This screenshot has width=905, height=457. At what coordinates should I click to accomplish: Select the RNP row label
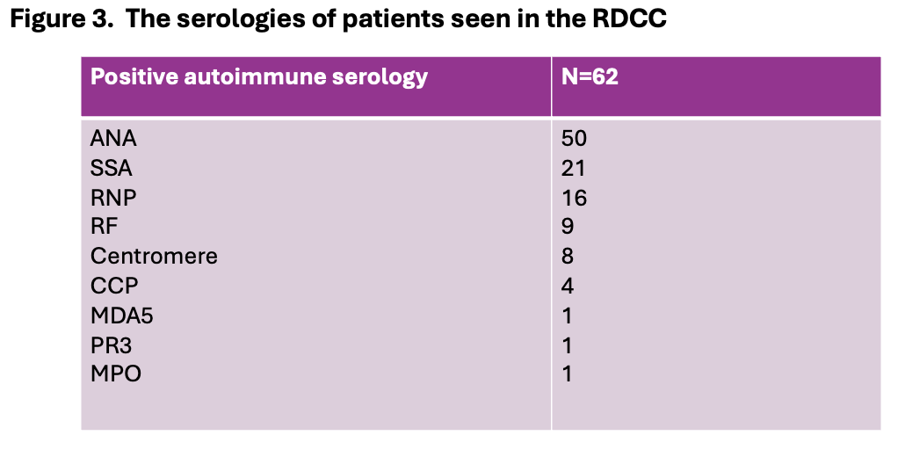pos(113,198)
